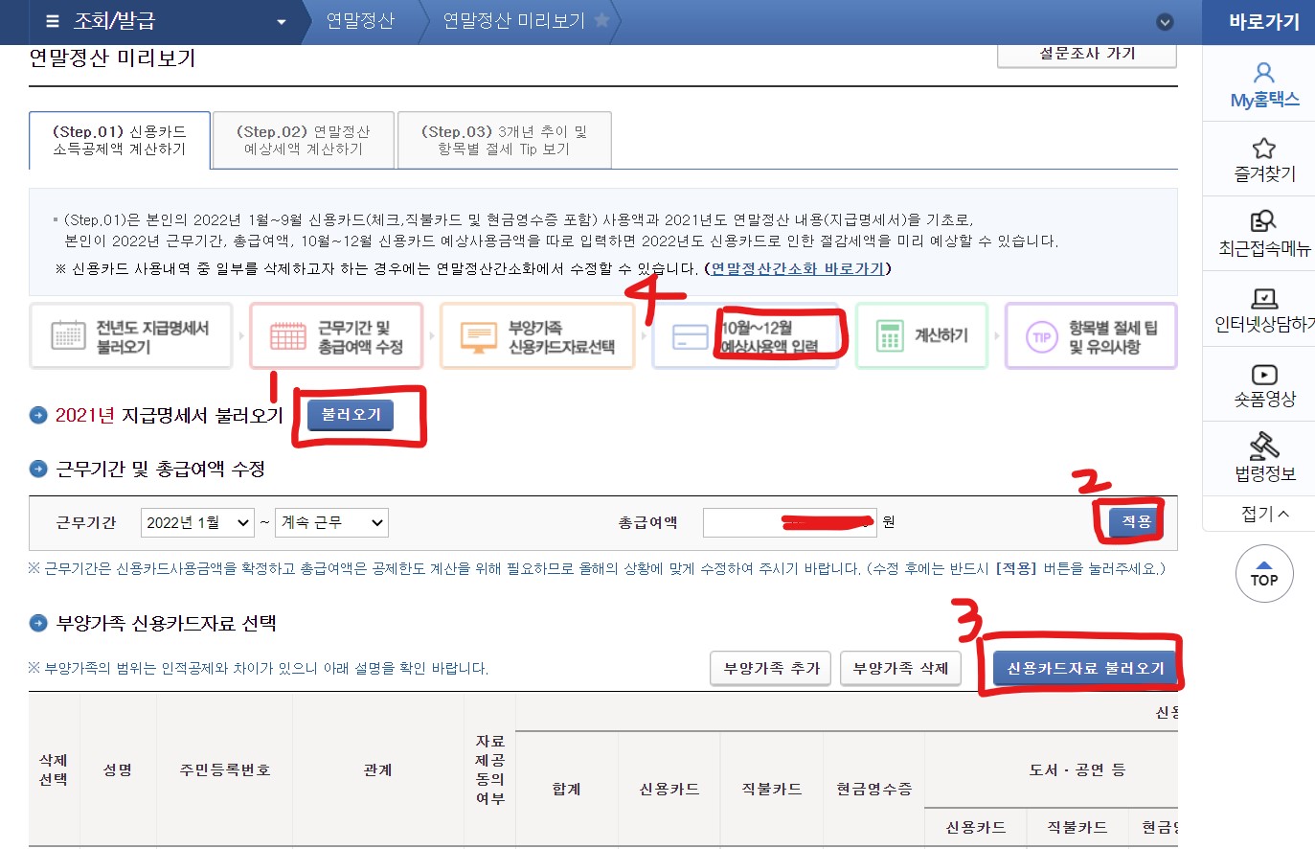Screen dimensions: 1315x849
Task: Open the 2022년 1월 start month dropdown
Action: [197, 522]
